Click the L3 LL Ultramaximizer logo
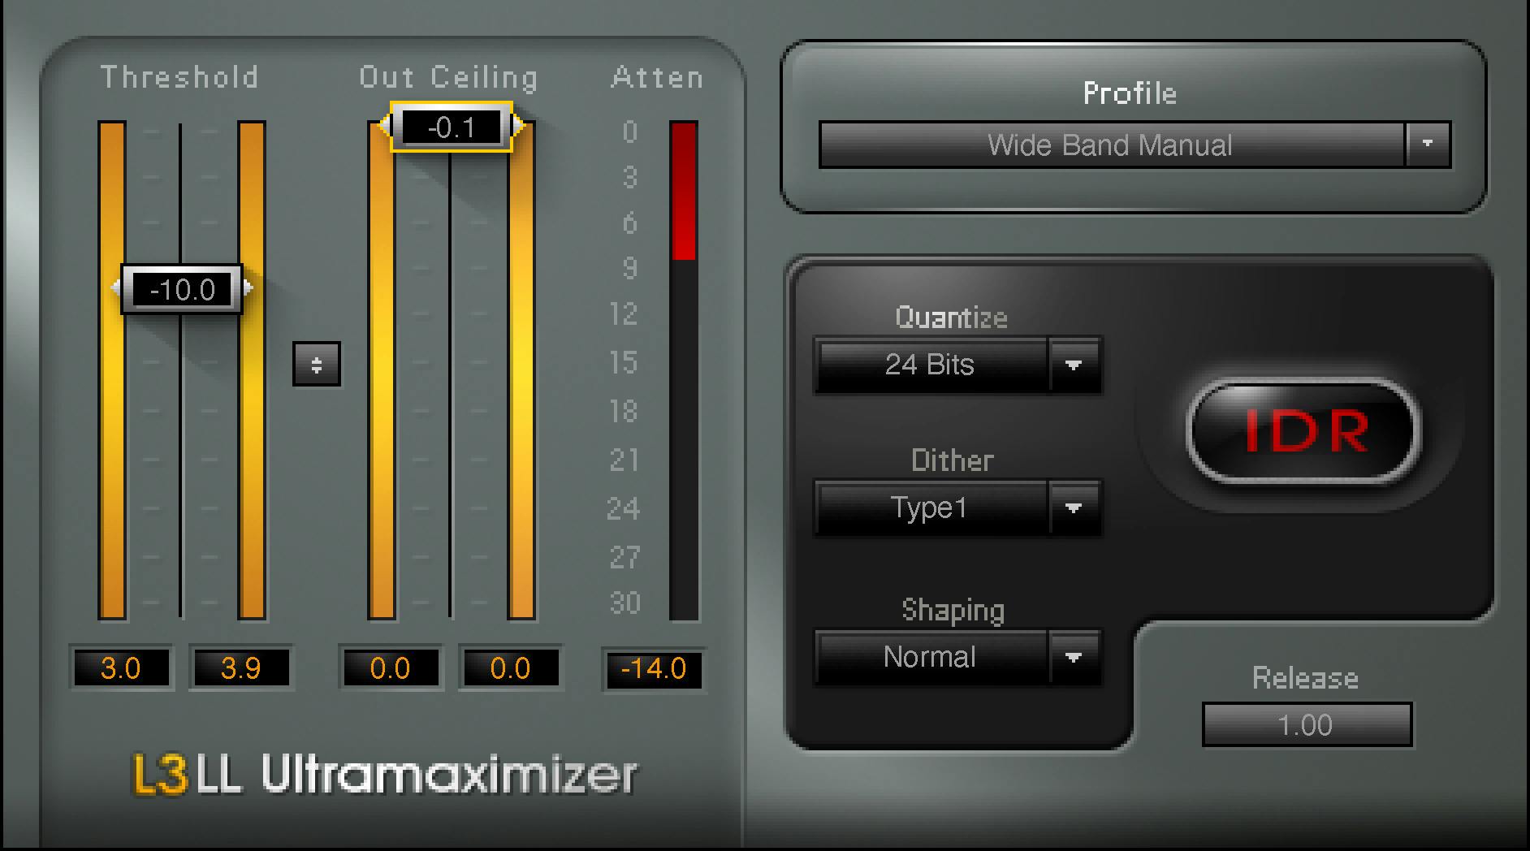The width and height of the screenshot is (1530, 851). (x=384, y=775)
